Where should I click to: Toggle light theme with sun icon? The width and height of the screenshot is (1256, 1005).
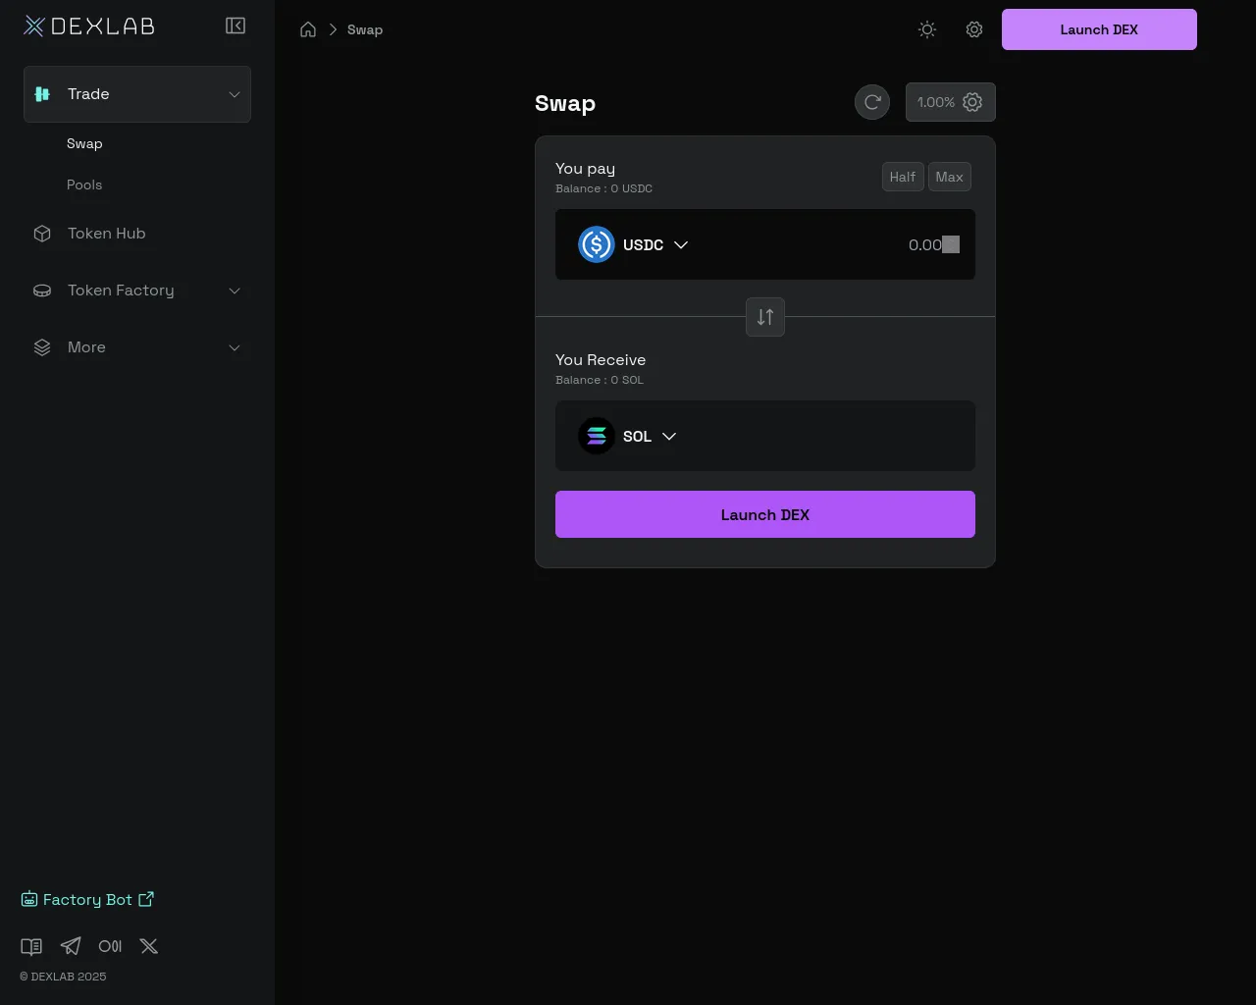coord(927,29)
